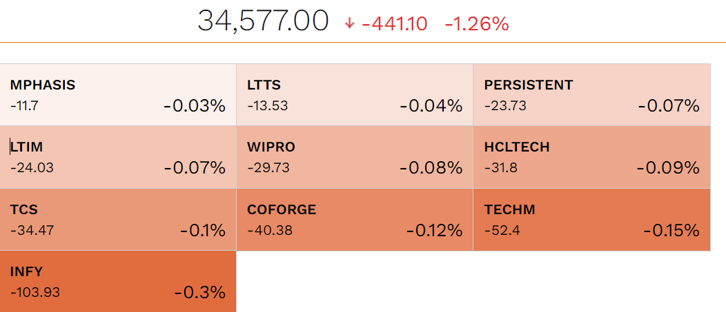Click the -29.73 points under WIPRO
This screenshot has width=726, height=312.
coord(269,167)
